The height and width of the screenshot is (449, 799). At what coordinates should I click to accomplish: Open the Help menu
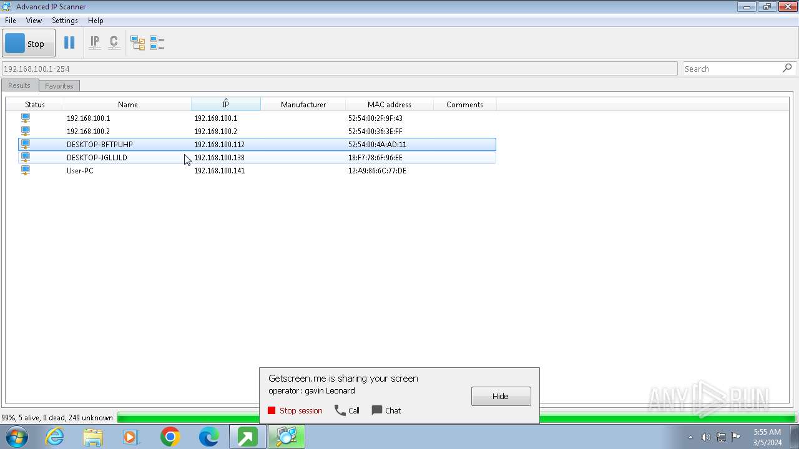tap(96, 21)
